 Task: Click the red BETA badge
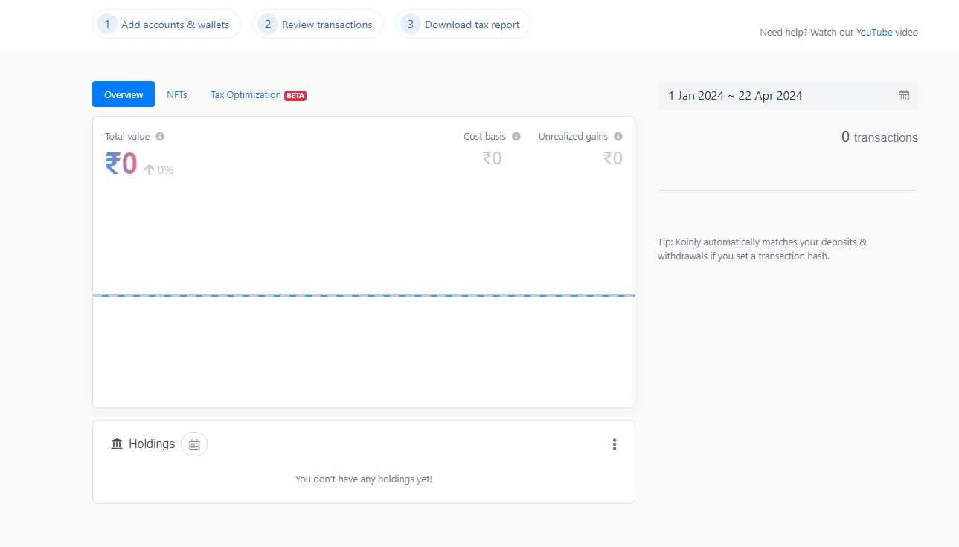(x=295, y=96)
